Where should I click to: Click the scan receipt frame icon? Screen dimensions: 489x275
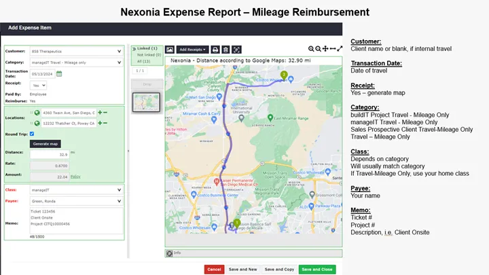pos(237,50)
